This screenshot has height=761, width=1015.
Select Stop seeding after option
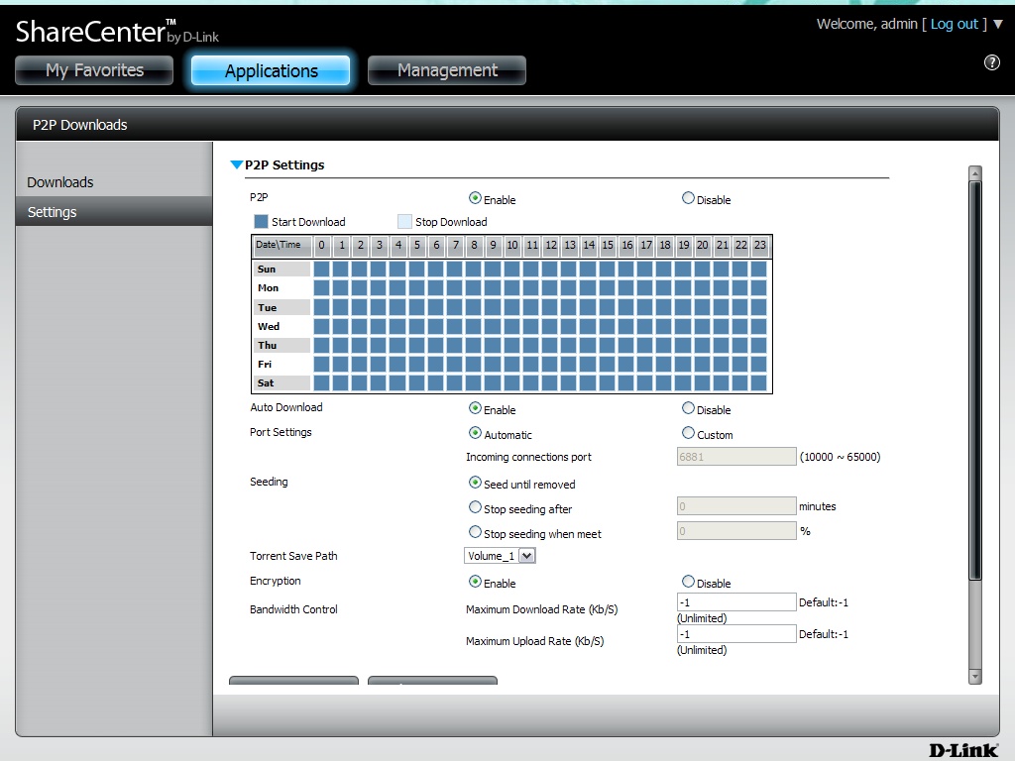coord(475,507)
